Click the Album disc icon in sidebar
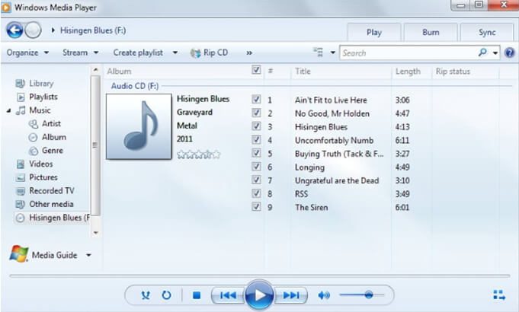 click(33, 137)
